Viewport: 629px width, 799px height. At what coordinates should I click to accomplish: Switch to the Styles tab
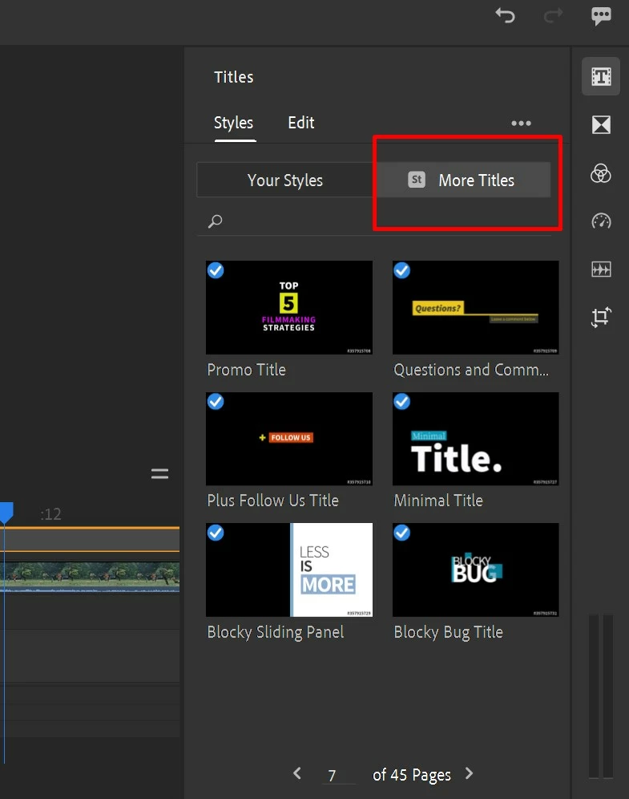point(234,123)
